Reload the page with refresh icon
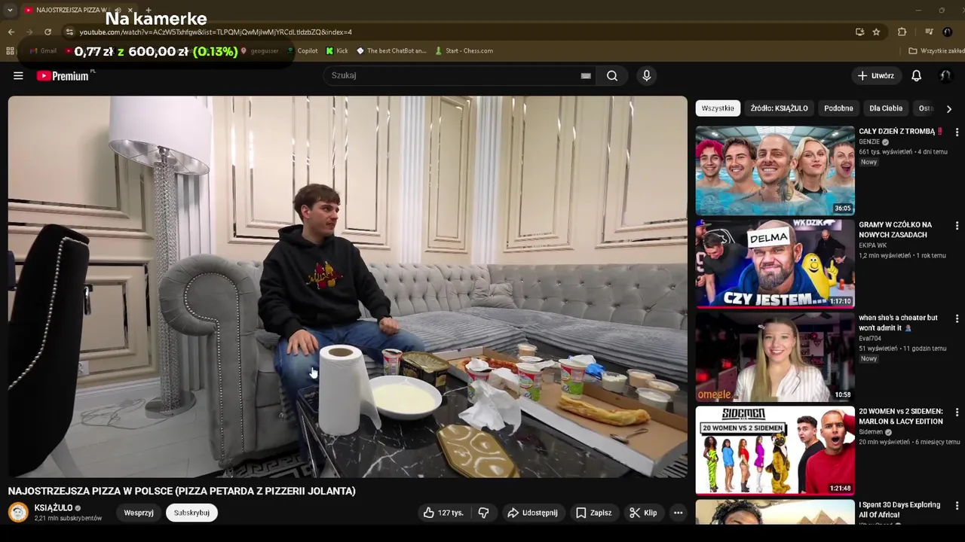The width and height of the screenshot is (965, 542). 47,32
